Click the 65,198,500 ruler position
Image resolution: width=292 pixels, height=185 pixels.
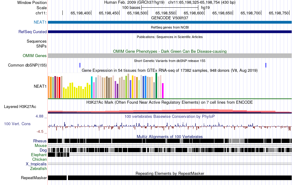tap(137, 13)
